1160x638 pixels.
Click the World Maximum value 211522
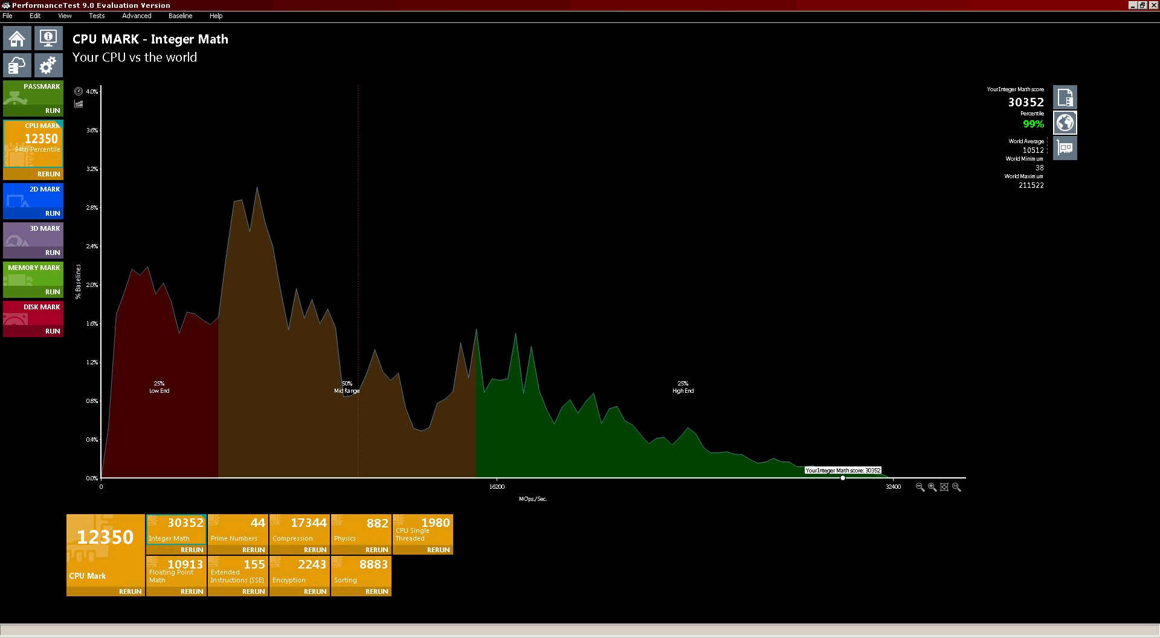coord(1031,185)
